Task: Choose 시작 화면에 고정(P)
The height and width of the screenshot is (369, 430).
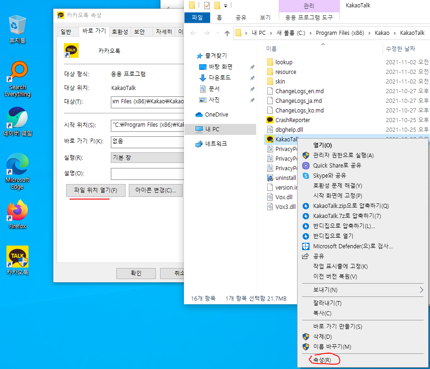Action: coord(363,196)
